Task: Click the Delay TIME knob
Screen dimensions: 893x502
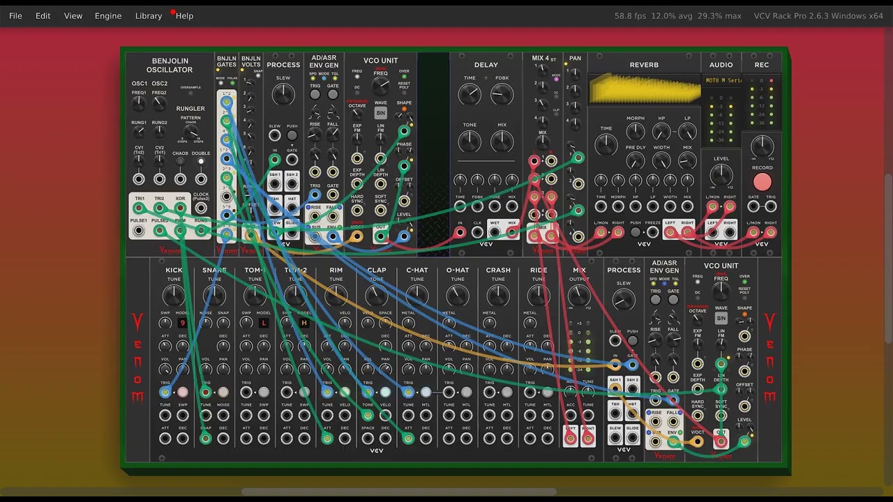Action: [x=470, y=93]
